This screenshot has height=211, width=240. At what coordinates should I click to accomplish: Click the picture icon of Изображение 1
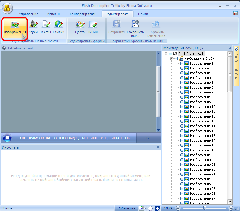click(x=186, y=63)
